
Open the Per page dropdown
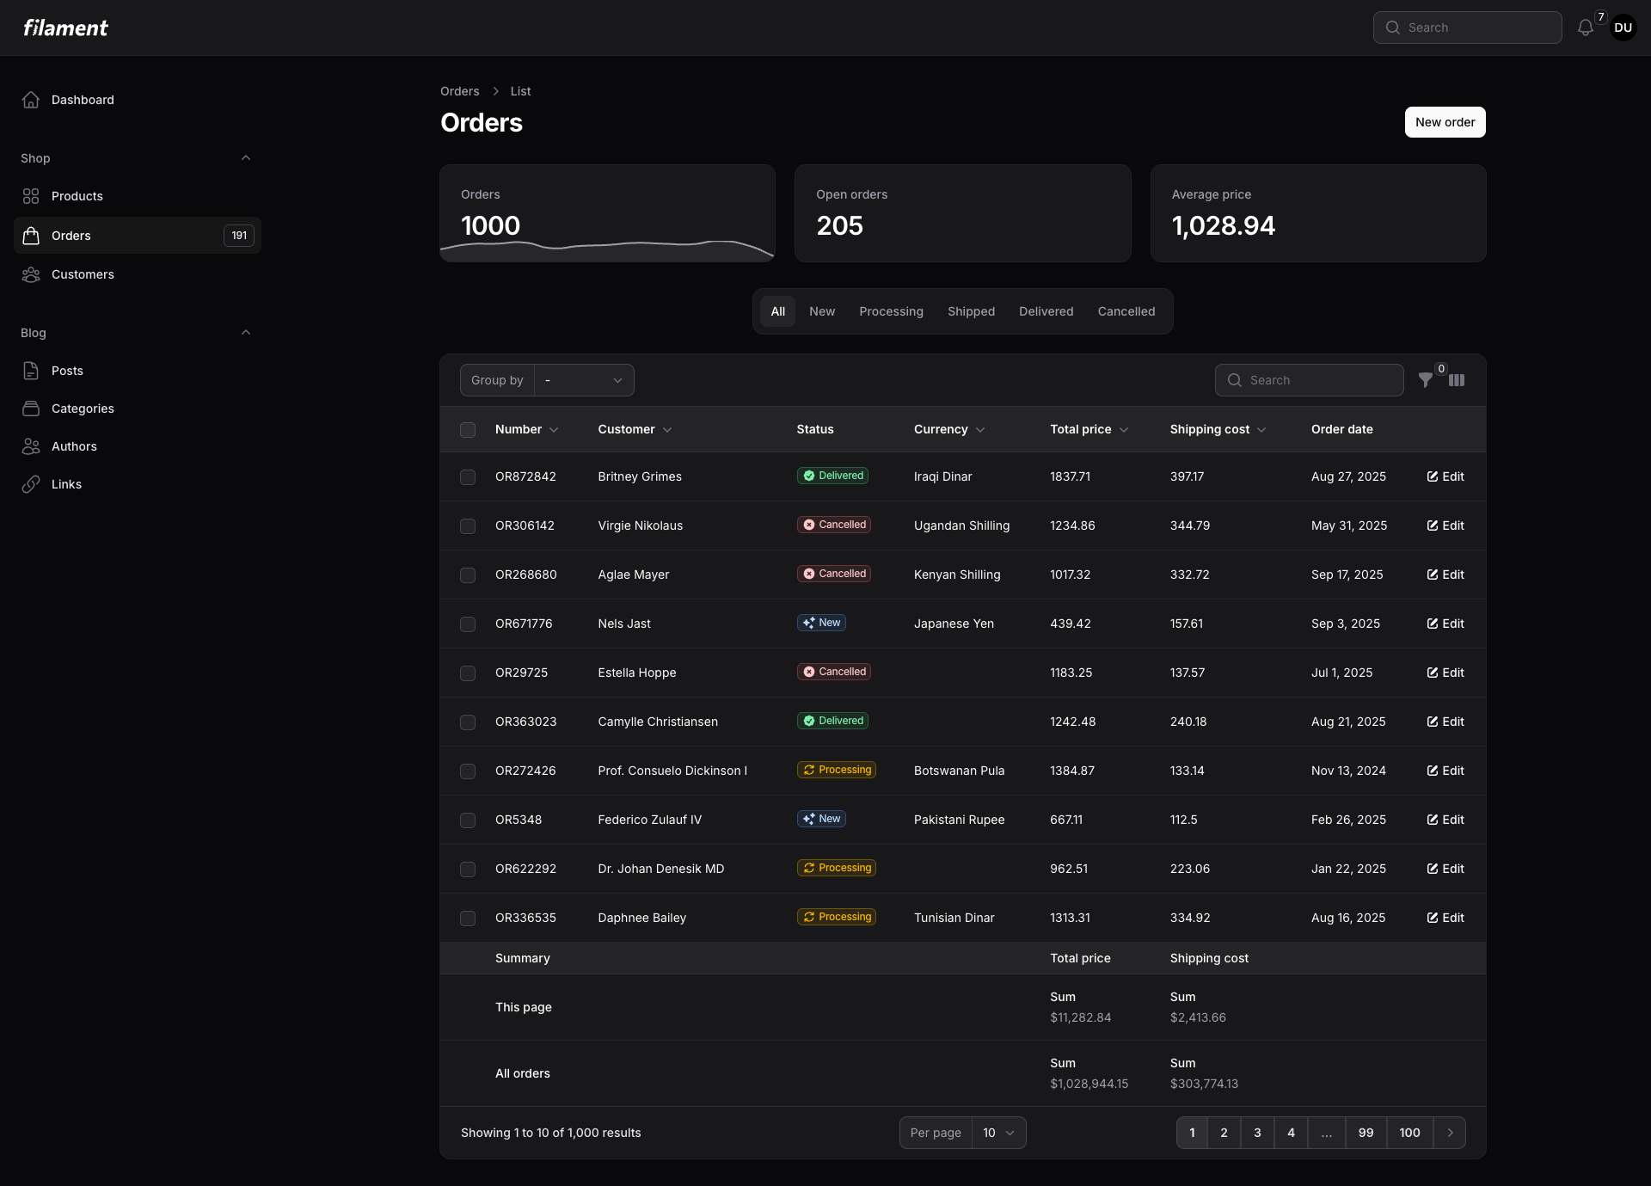point(997,1133)
